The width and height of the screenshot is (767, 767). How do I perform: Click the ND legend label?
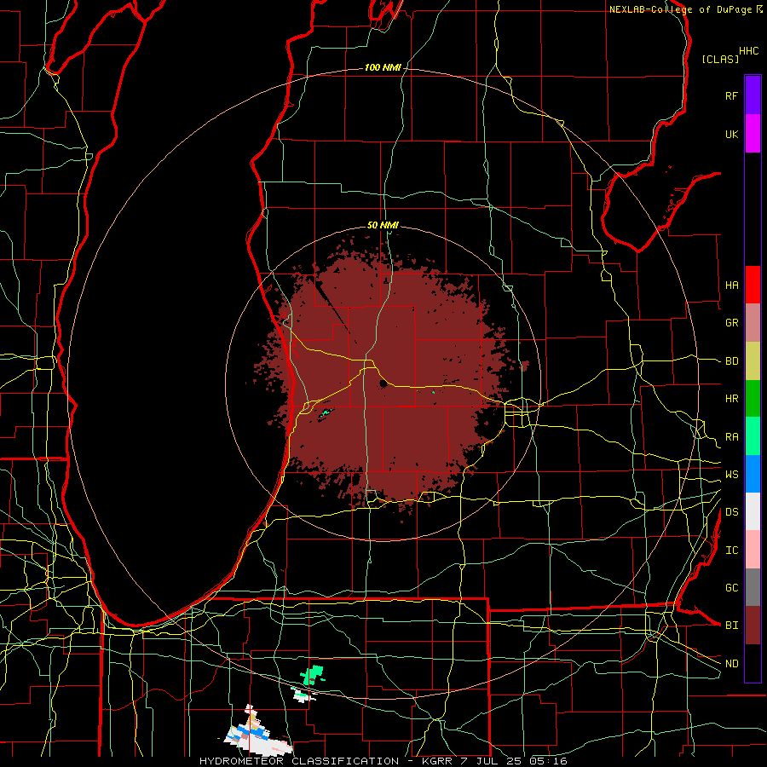click(x=731, y=664)
